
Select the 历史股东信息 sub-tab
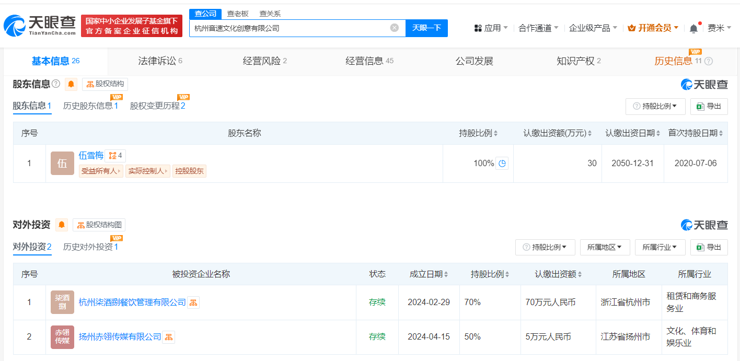point(90,106)
